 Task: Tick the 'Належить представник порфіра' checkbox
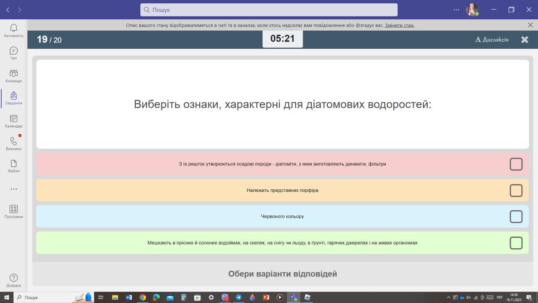click(x=516, y=190)
